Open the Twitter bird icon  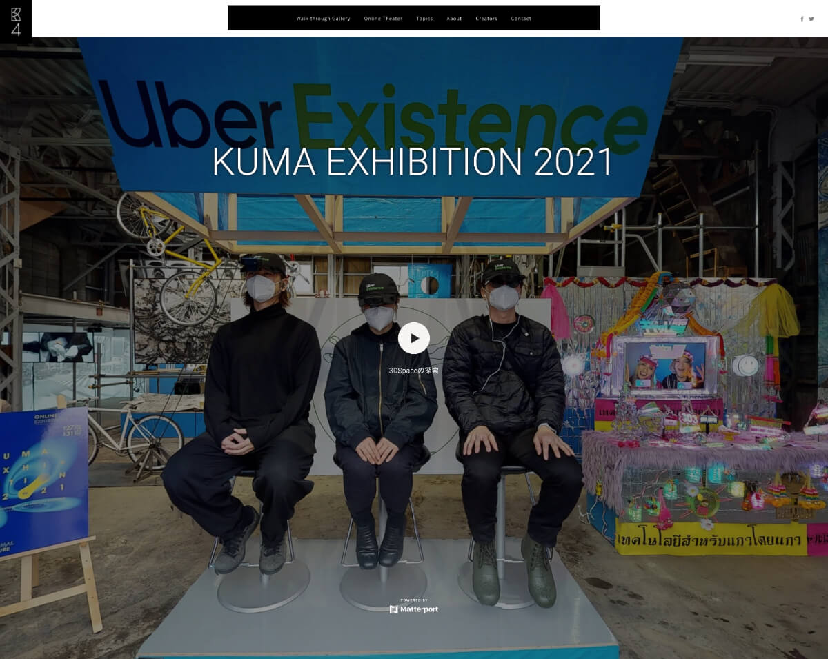(x=811, y=19)
